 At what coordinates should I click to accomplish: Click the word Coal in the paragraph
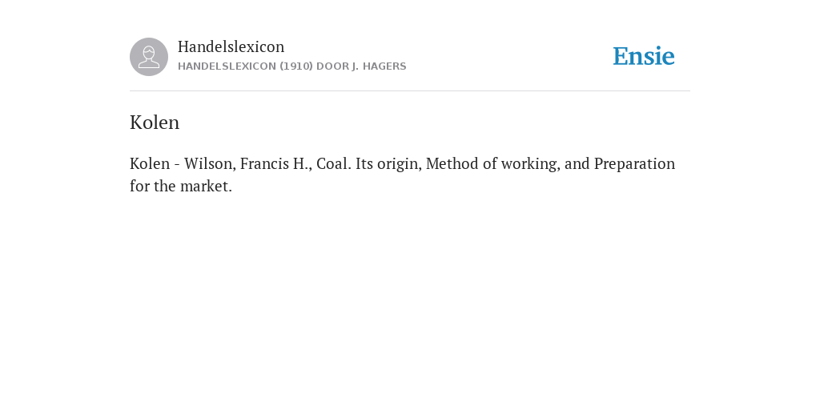(x=334, y=163)
